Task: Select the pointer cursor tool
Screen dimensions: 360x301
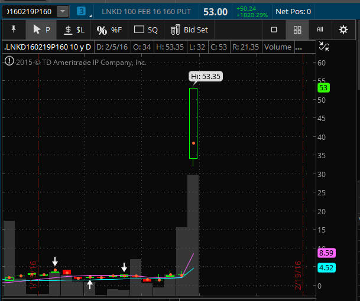Action: click(41, 30)
